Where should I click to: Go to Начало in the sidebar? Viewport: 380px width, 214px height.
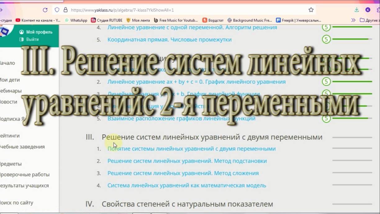click(7, 63)
